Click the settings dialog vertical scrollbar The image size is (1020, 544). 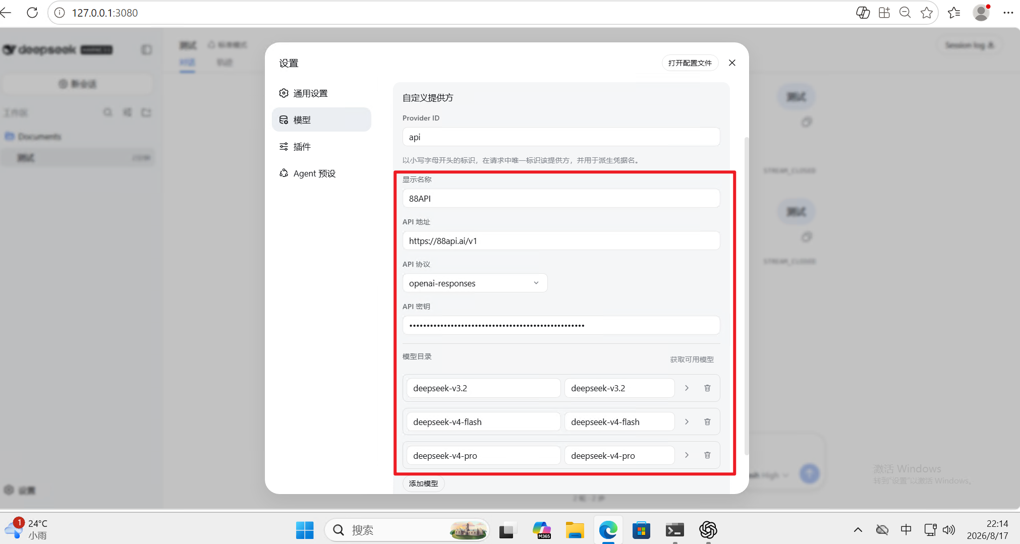pos(747,295)
